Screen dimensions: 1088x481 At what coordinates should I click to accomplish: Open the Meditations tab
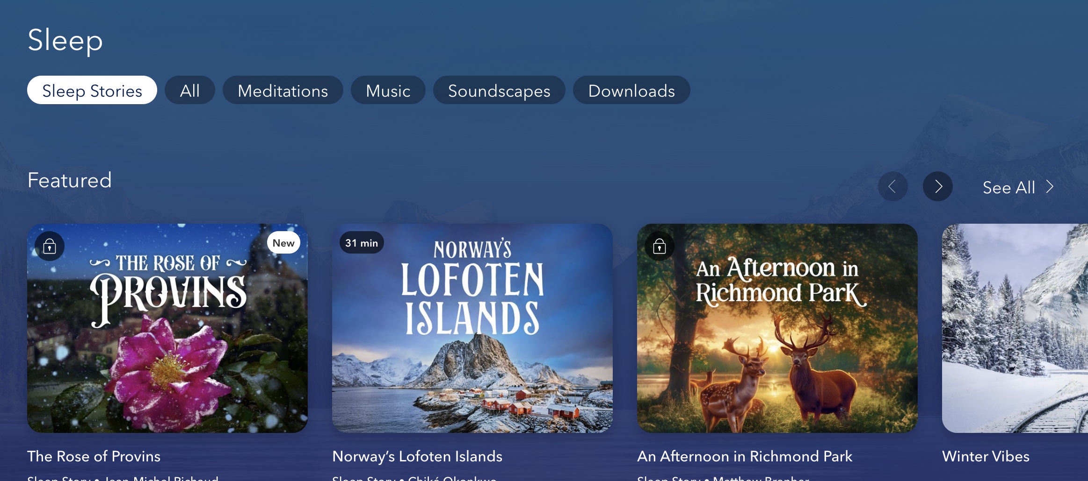(x=283, y=90)
